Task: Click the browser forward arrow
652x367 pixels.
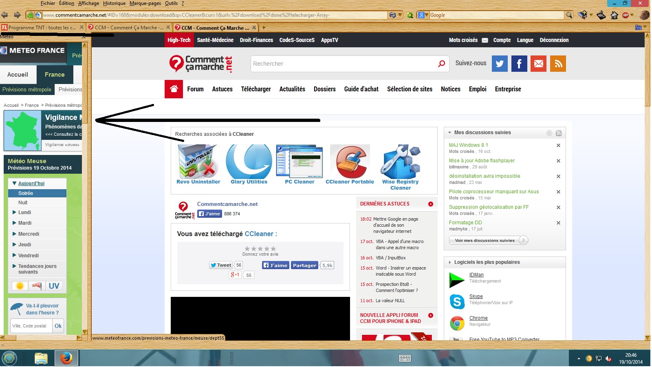Action: (17, 15)
